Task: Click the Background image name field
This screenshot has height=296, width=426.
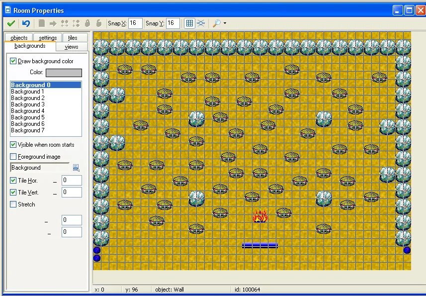Action: pos(40,168)
